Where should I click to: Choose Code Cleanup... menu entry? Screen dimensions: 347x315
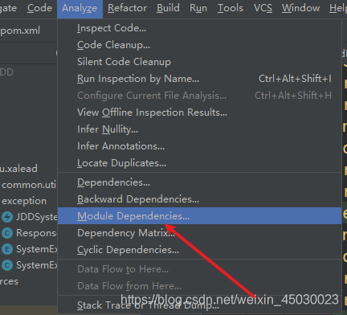(x=199, y=45)
